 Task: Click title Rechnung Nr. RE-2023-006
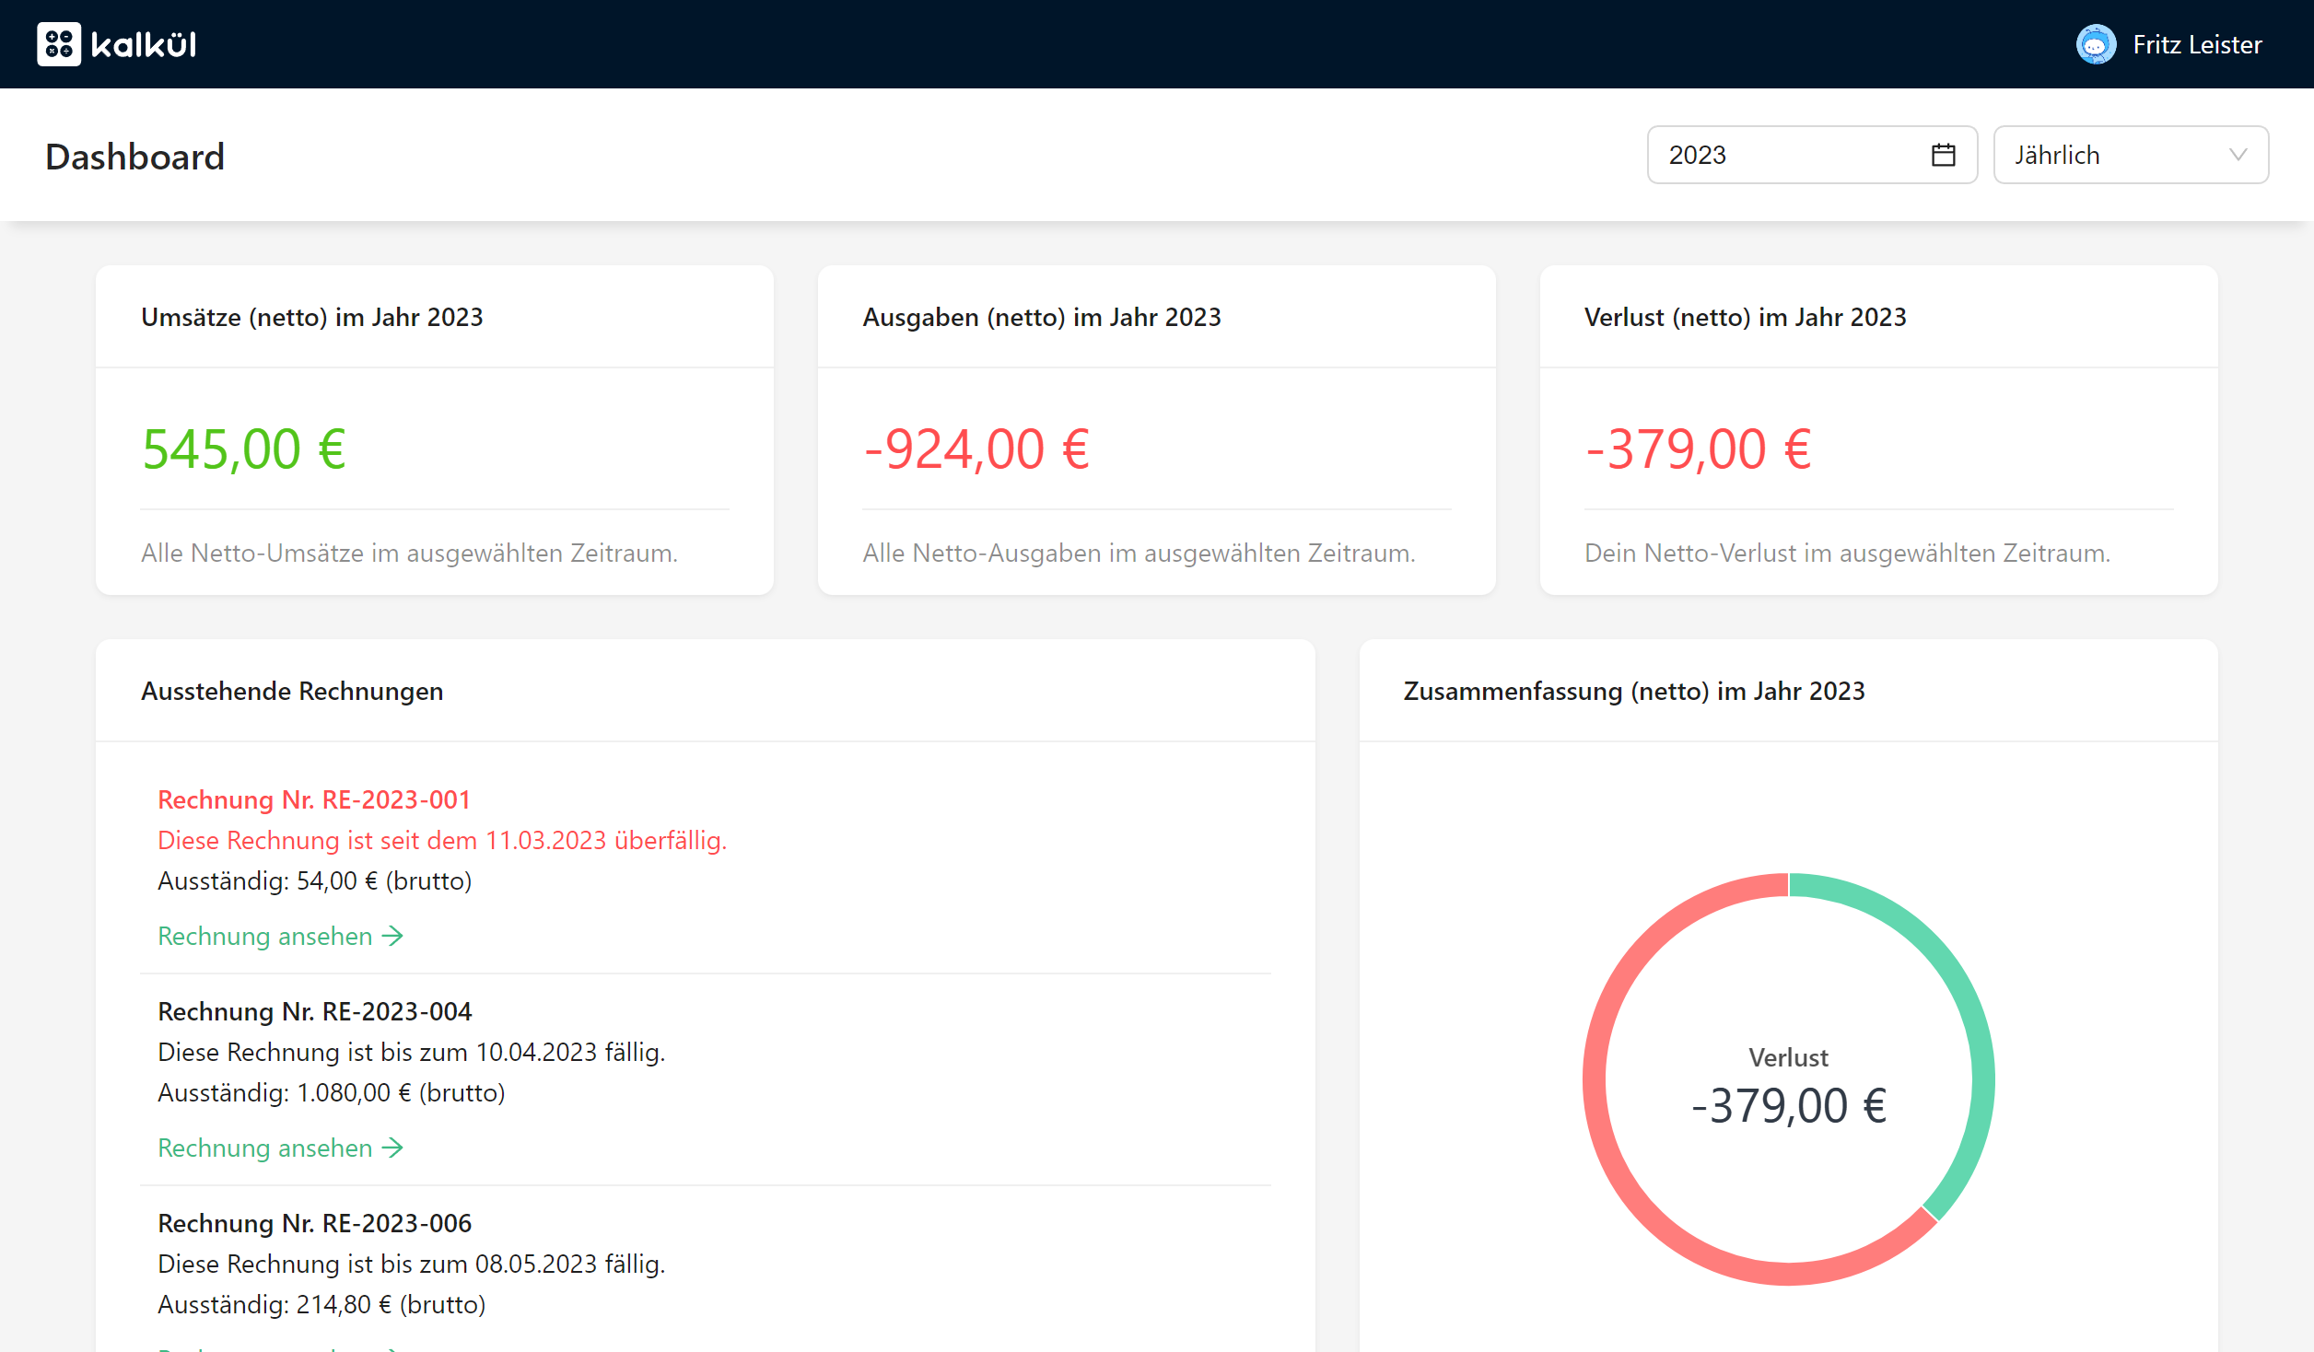pyautogui.click(x=314, y=1223)
